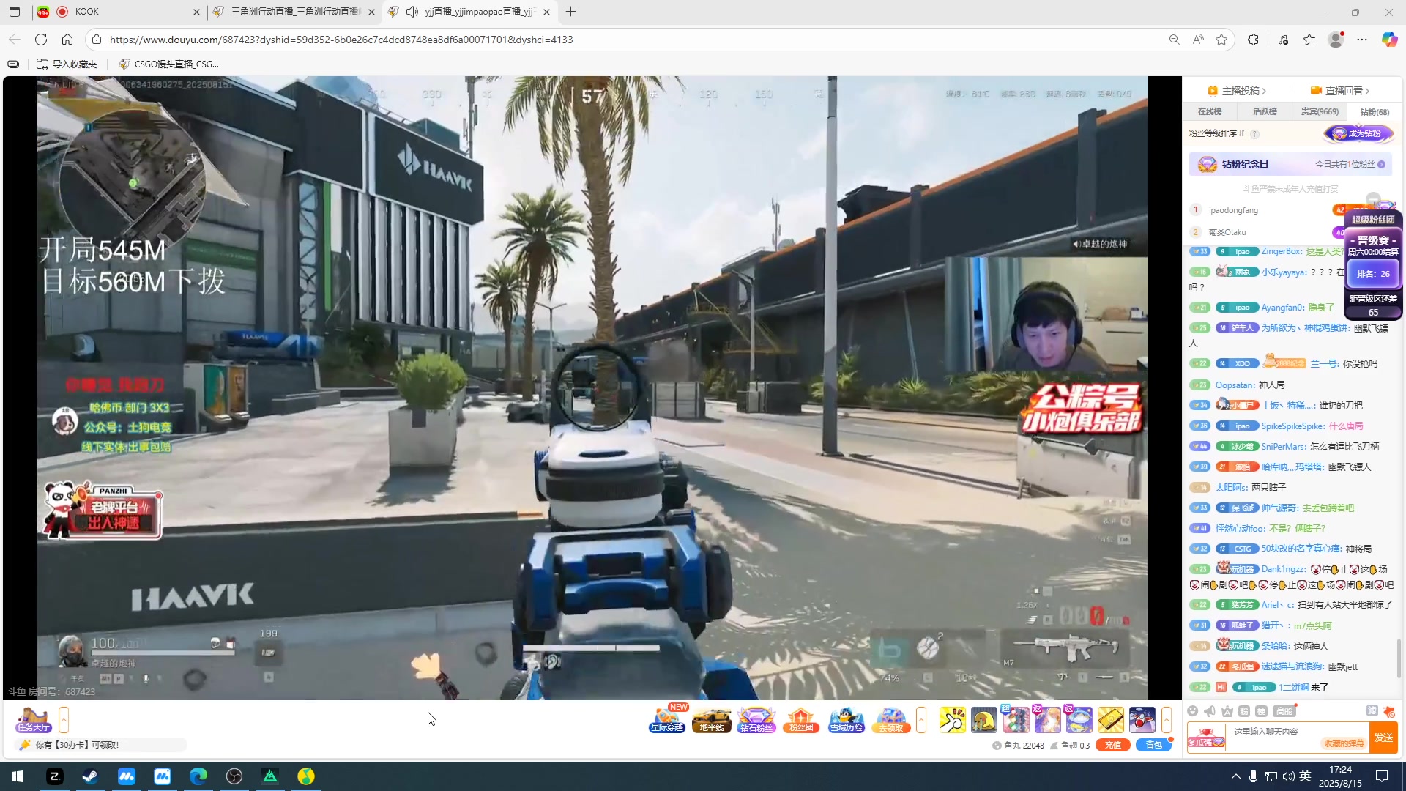The image size is (1406, 791).
Task: Collapse the 超级粉丝团 widget with minus button
Action: click(1373, 199)
